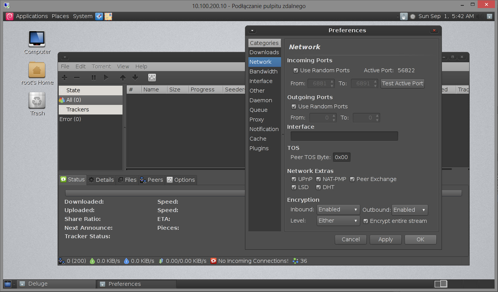This screenshot has height=292, width=498.
Task: Click the Peer TOS Byte input field
Action: [341, 157]
